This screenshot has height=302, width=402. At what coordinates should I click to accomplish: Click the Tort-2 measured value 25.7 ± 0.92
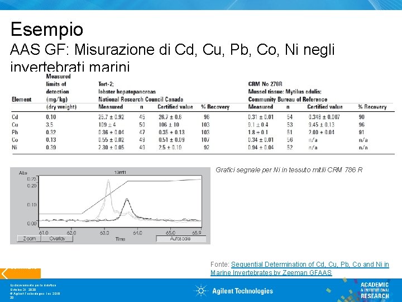coord(111,117)
